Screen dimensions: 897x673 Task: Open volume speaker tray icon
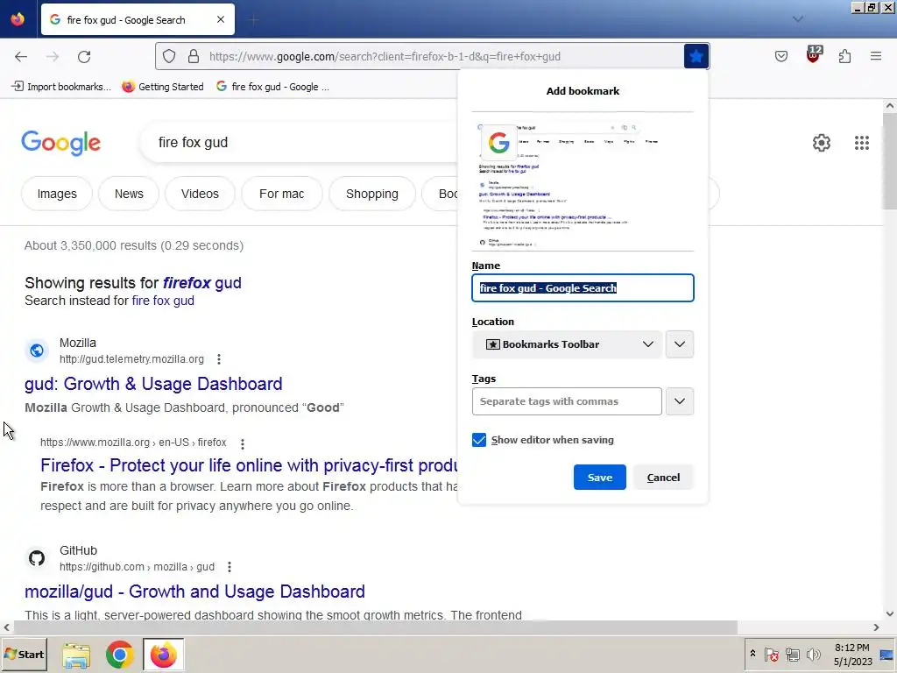pyautogui.click(x=813, y=654)
